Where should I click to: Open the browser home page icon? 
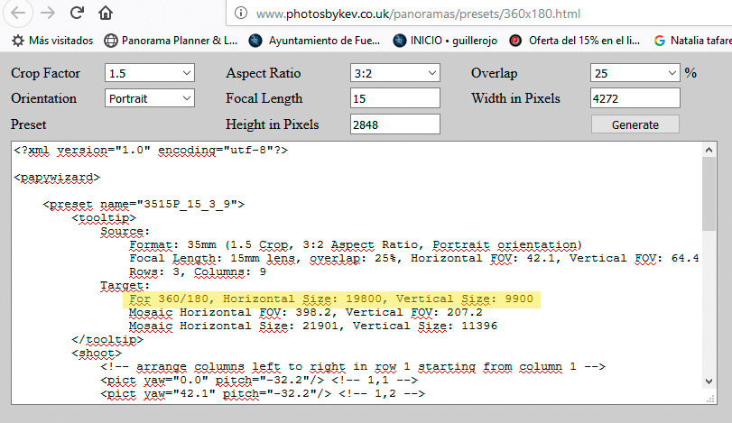click(106, 13)
